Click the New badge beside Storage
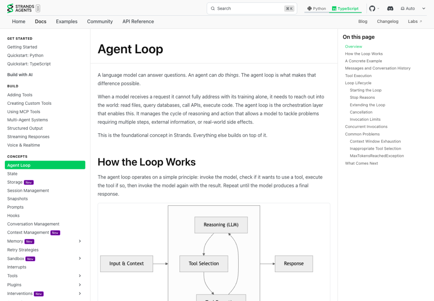The height and width of the screenshot is (301, 434). [x=29, y=183]
